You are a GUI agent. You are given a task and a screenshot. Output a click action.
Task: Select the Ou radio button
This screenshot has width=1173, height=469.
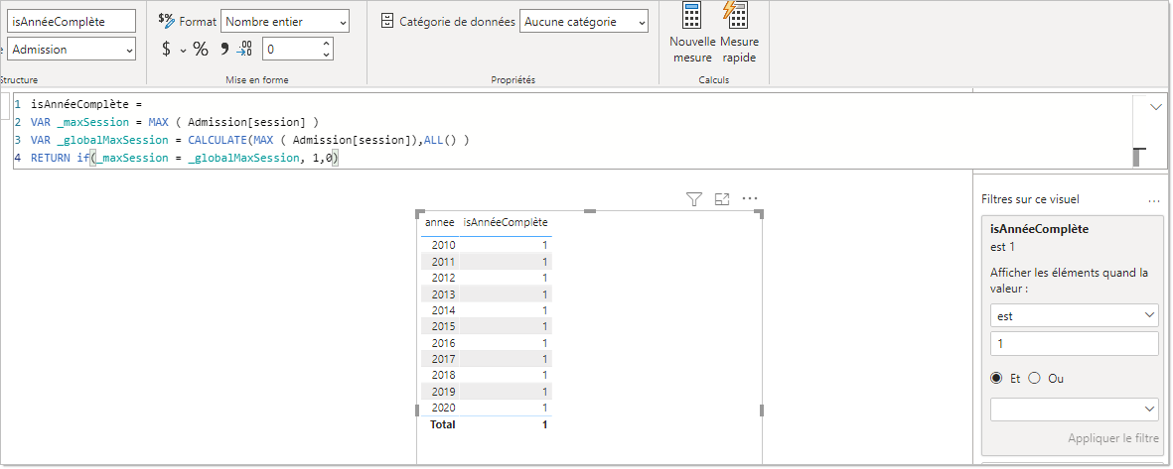[x=1035, y=378]
